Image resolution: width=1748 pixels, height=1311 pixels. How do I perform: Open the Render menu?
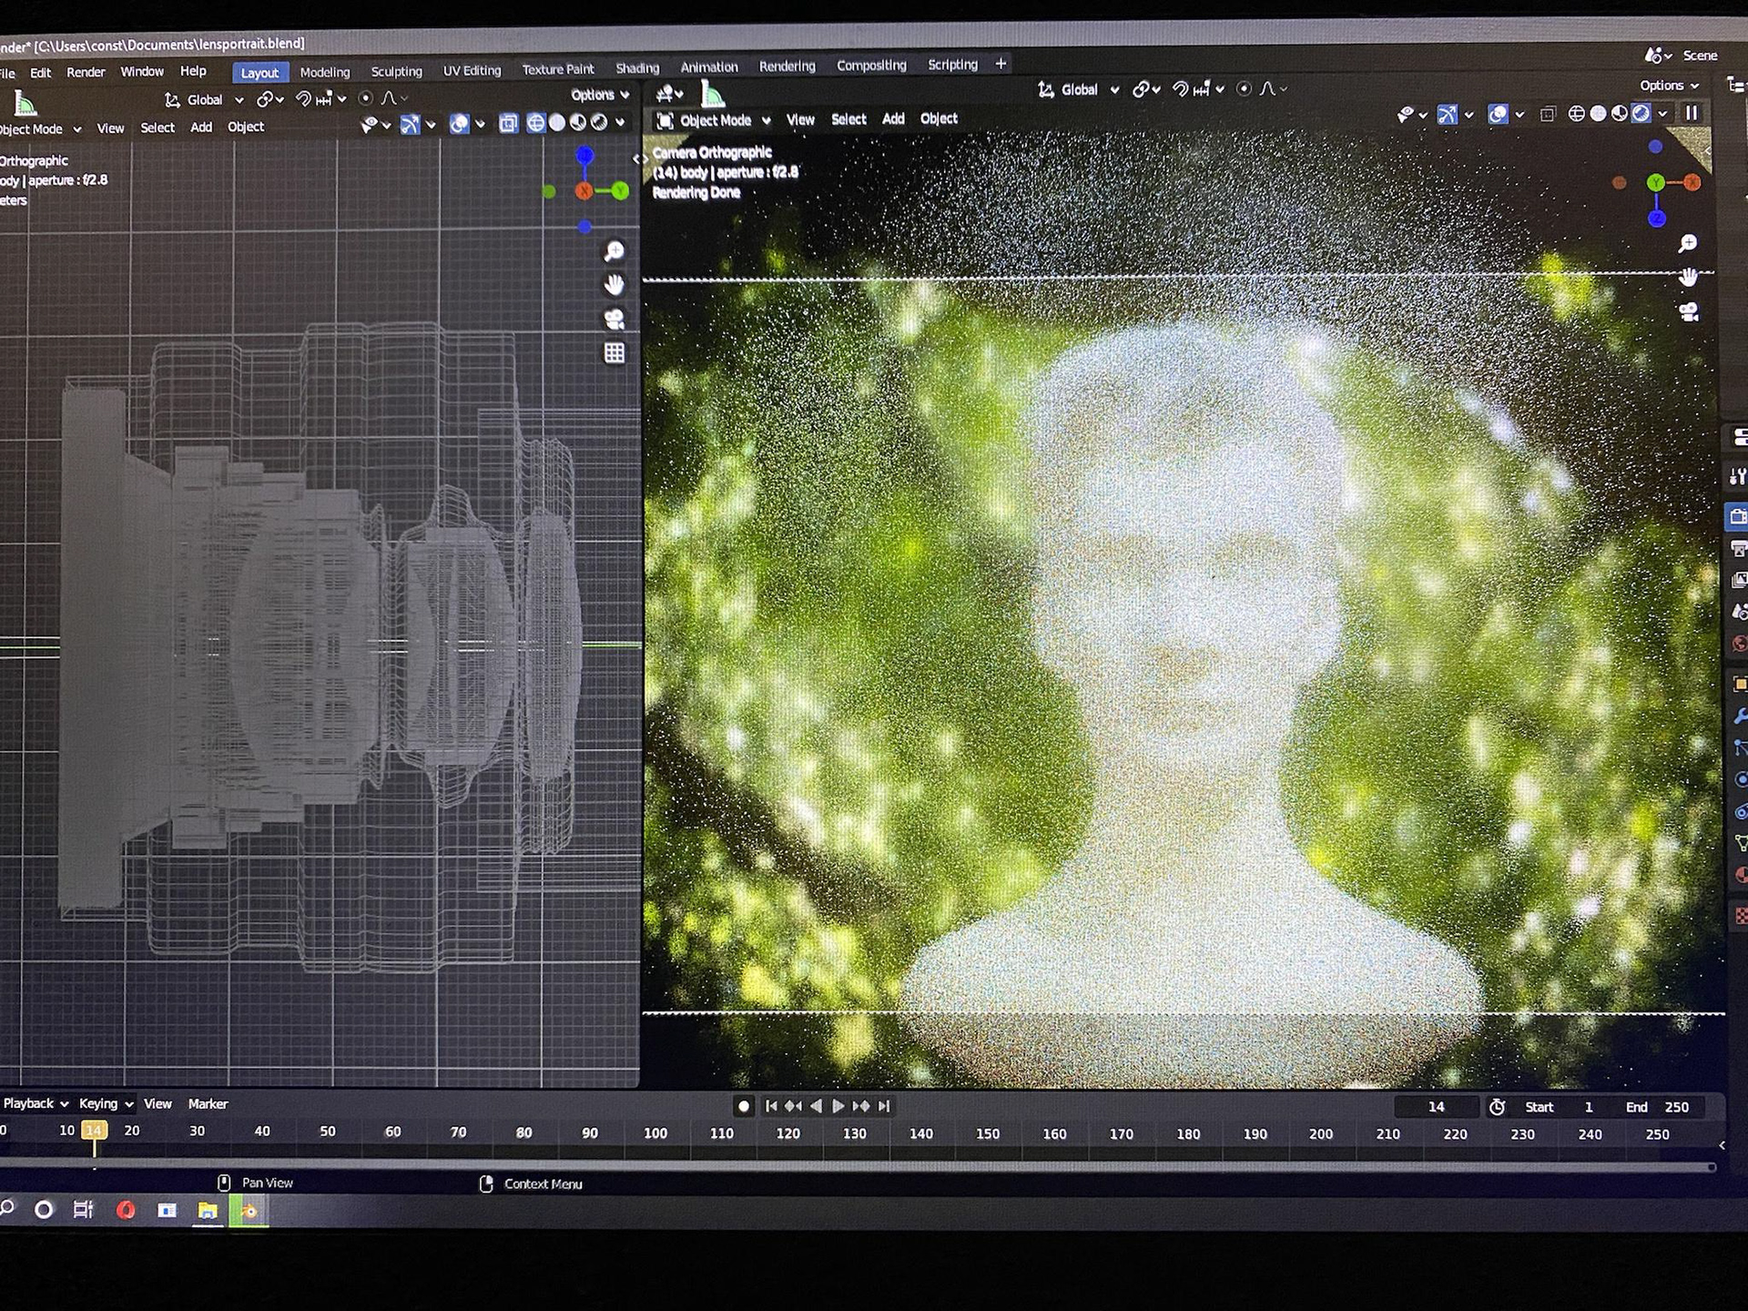click(x=86, y=72)
